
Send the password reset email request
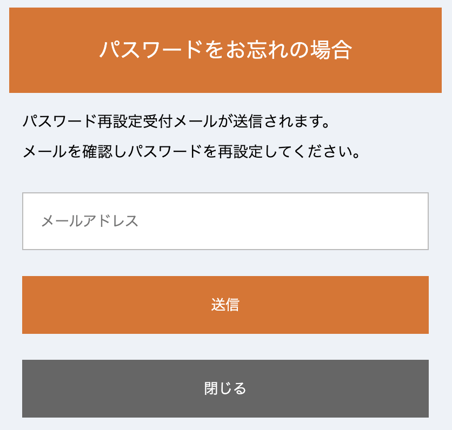225,305
